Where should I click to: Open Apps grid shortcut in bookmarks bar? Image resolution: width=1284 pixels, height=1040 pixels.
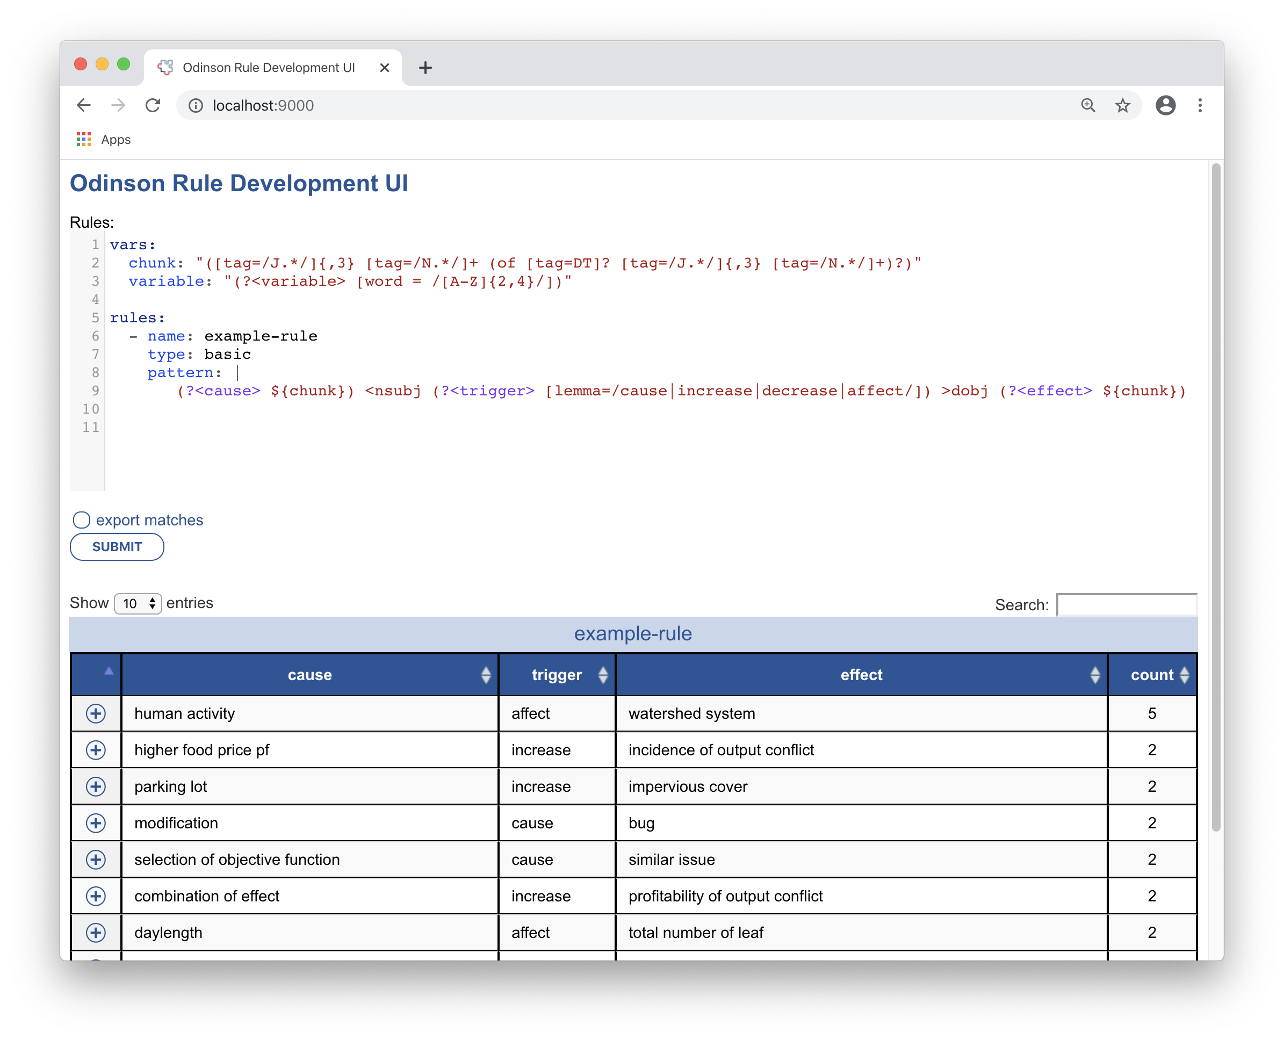click(x=84, y=140)
